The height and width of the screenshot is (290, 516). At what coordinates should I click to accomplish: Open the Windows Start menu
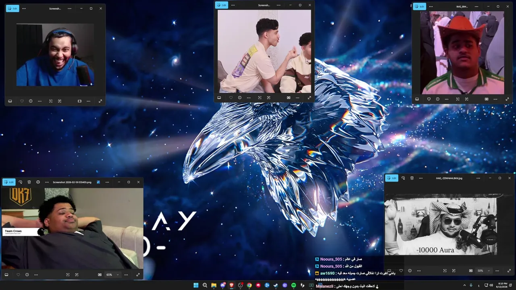click(196, 286)
